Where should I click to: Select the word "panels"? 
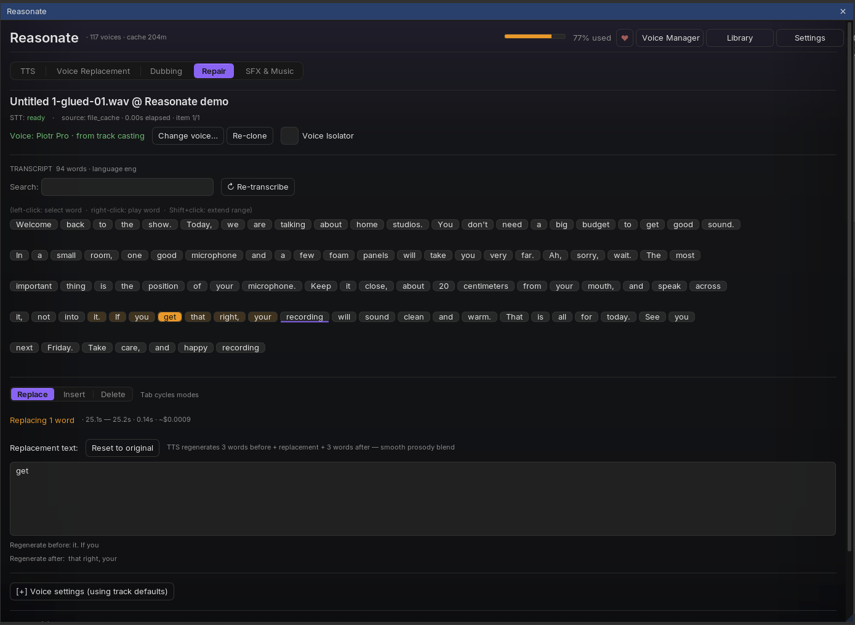[375, 256]
